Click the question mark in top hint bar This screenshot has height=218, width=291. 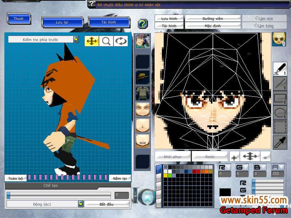[x=91, y=3]
